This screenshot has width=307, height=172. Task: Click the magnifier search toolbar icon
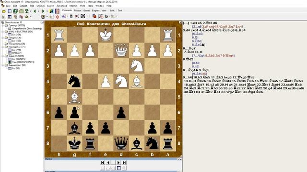tap(27, 17)
